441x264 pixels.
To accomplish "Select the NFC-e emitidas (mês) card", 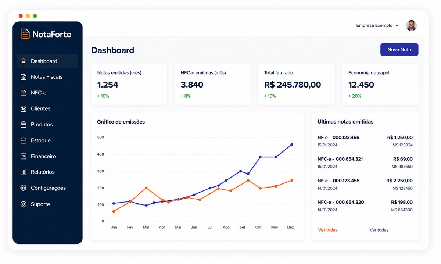I will pyautogui.click(x=212, y=85).
